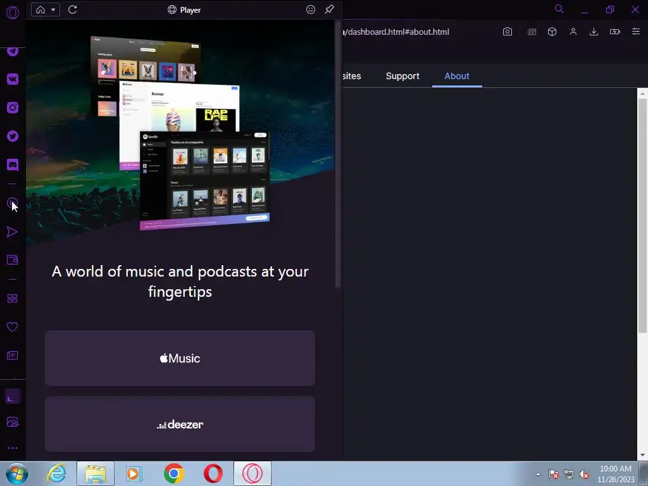
Task: Open the Pinboards image icon in the sidebar
Action: (x=13, y=421)
